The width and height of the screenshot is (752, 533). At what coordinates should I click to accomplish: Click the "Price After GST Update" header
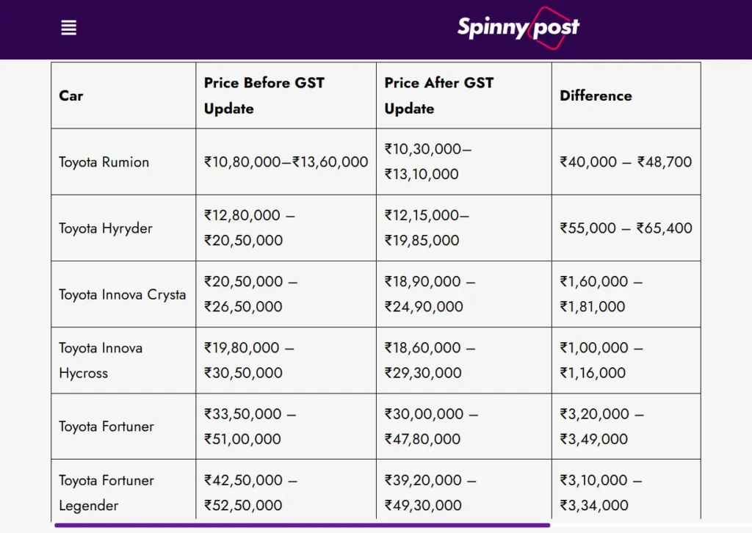438,96
